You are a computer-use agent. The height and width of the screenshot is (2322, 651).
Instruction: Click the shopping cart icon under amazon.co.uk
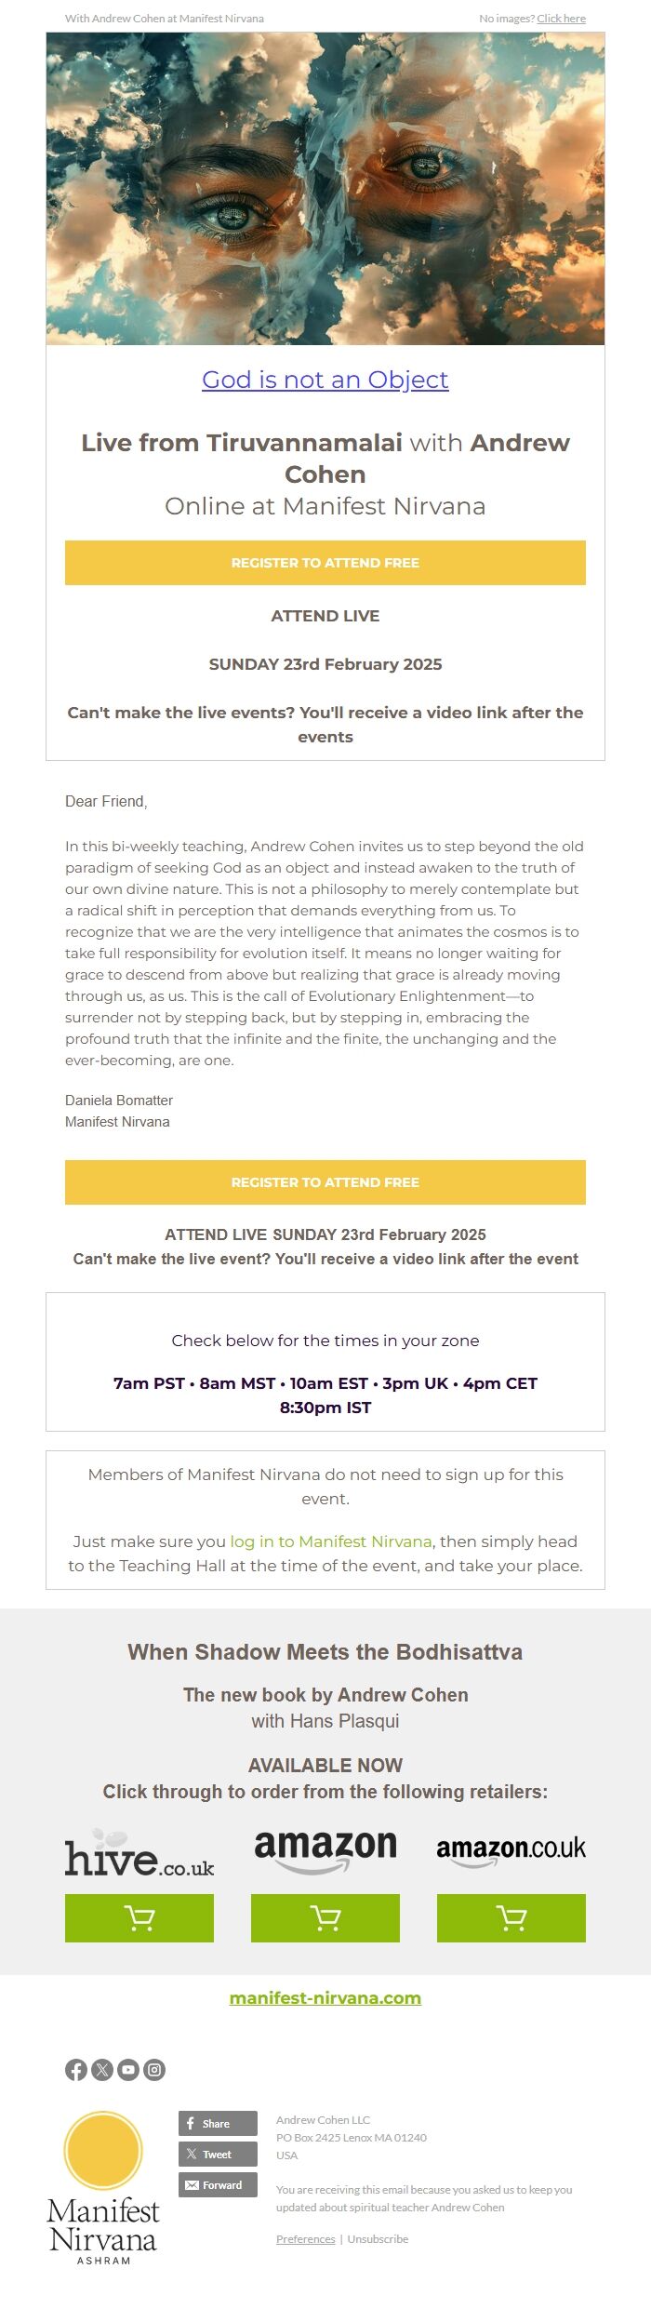(511, 1918)
